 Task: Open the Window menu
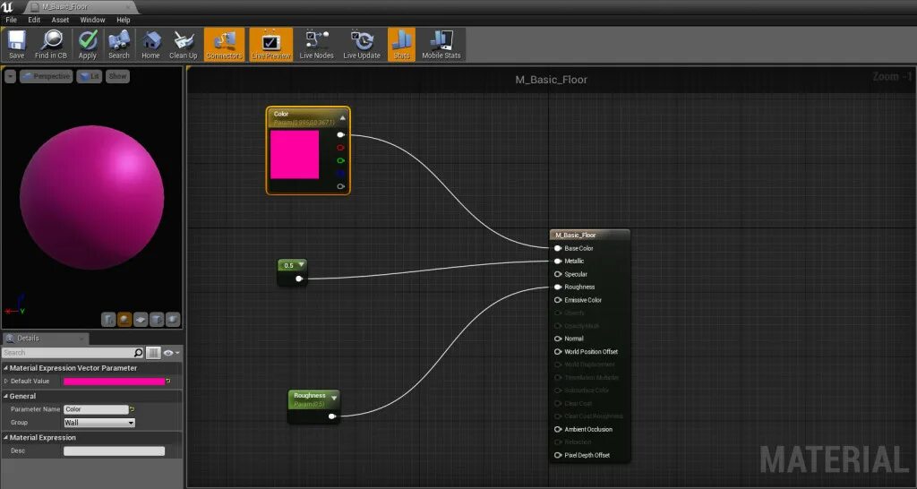point(92,20)
